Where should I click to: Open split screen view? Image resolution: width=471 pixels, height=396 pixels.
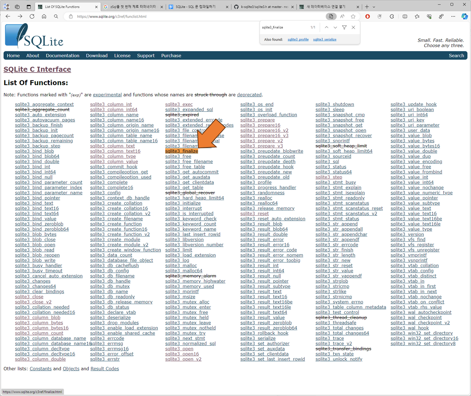(x=405, y=17)
